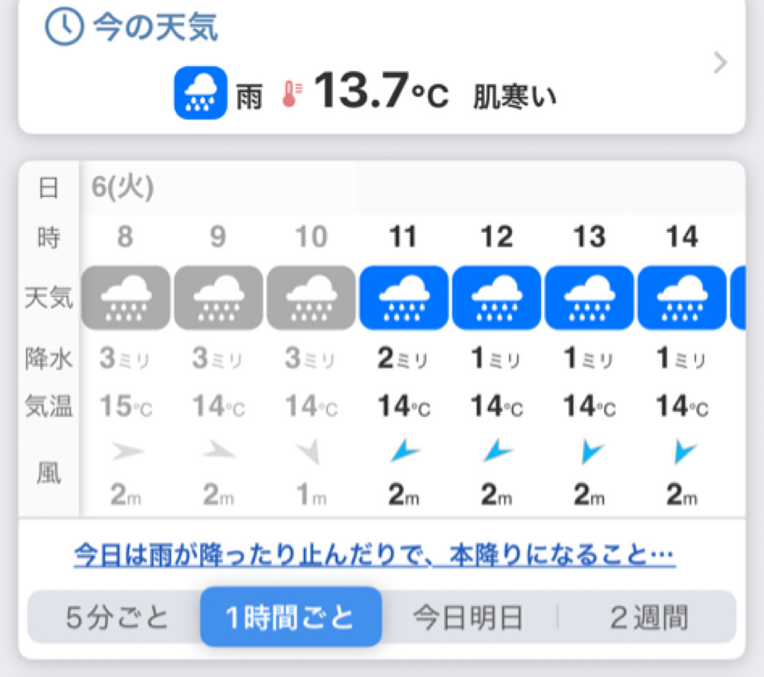Select the gray rain icon for 8 o'clock
The height and width of the screenshot is (677, 764).
click(x=125, y=298)
